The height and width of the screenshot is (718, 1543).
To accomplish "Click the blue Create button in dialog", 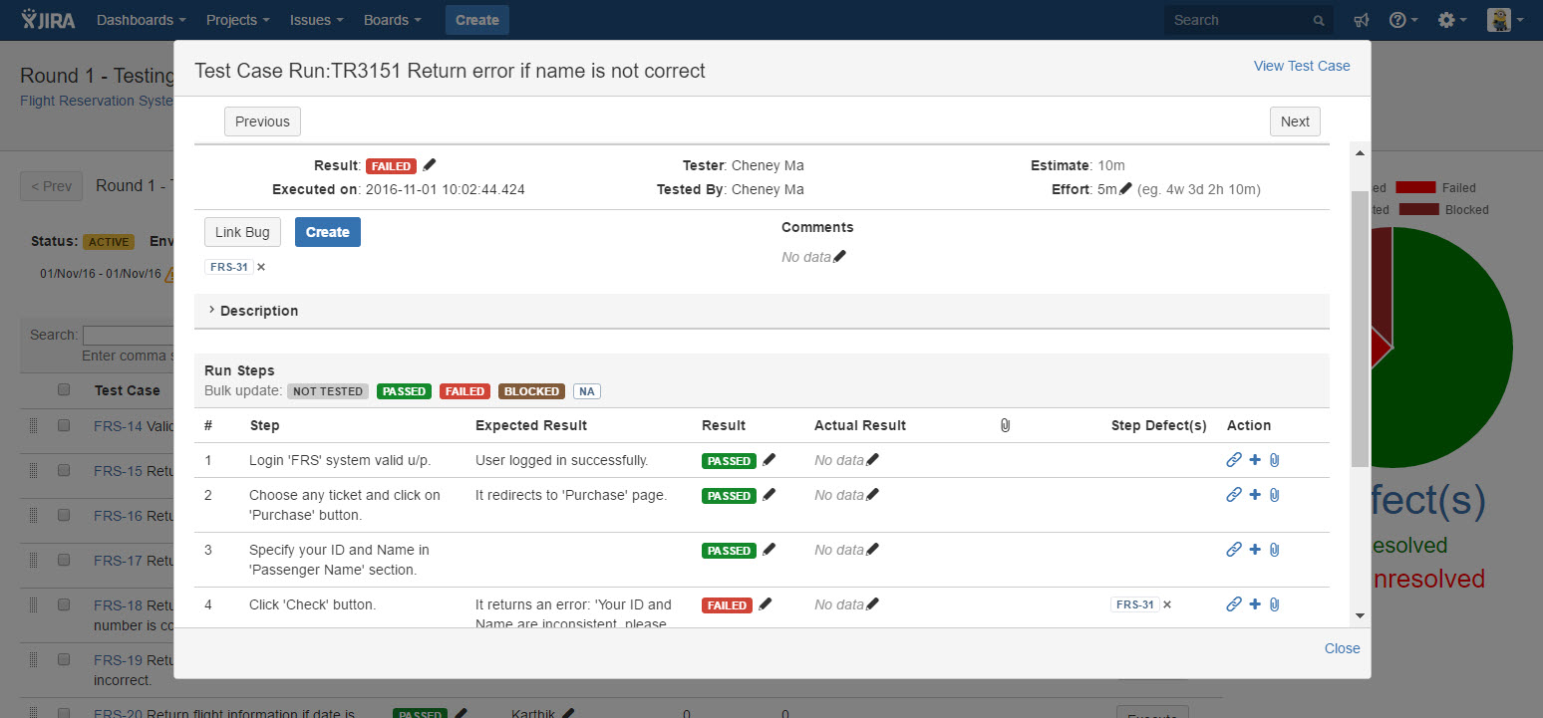I will (x=328, y=232).
